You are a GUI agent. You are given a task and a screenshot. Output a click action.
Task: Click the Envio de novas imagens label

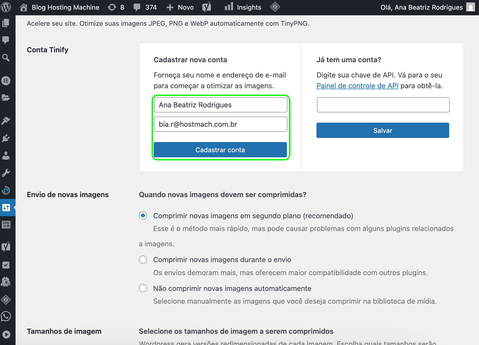point(68,195)
